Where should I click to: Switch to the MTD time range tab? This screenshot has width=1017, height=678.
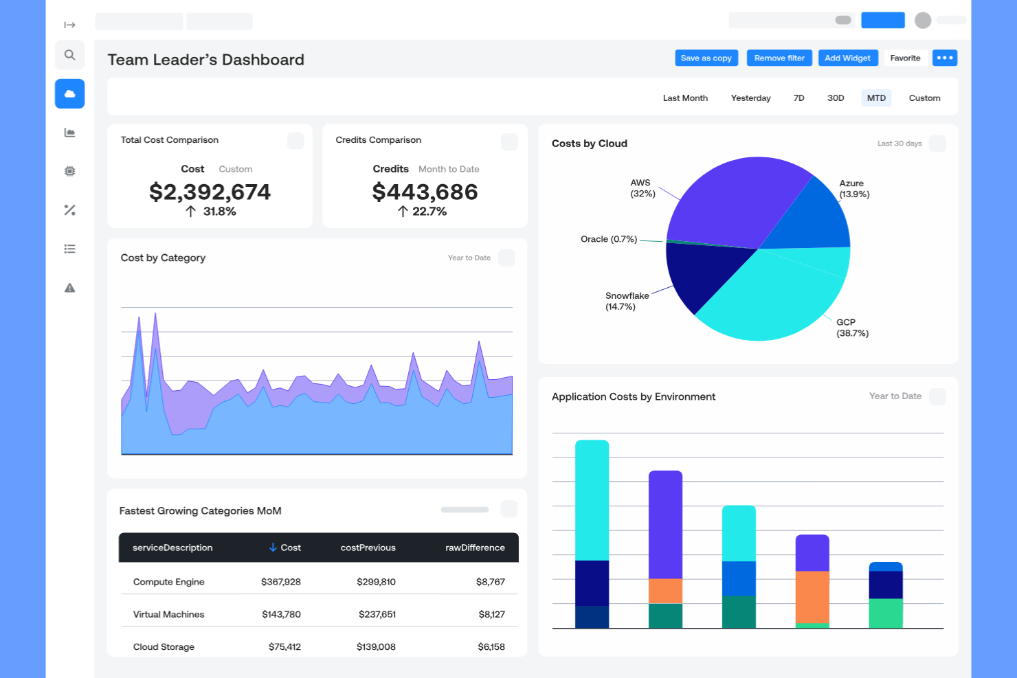pyautogui.click(x=876, y=98)
